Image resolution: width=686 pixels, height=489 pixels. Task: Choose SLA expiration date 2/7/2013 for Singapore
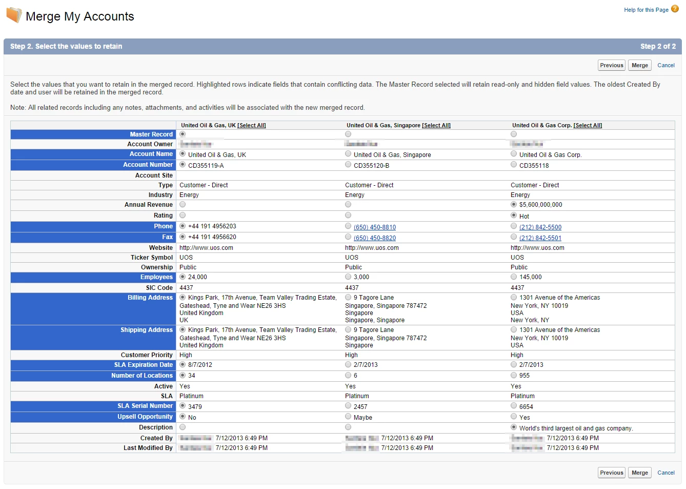click(348, 364)
